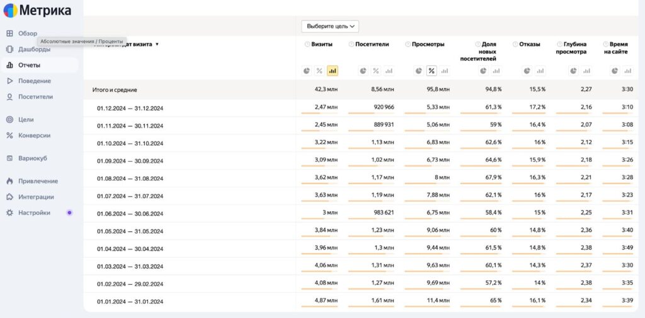Switch Посетители column to percent view
The image size is (645, 318).
click(x=375, y=71)
